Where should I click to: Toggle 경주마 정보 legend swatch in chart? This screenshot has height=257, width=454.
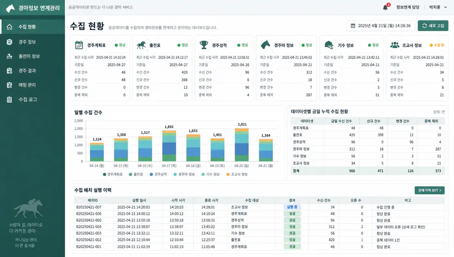point(175,175)
